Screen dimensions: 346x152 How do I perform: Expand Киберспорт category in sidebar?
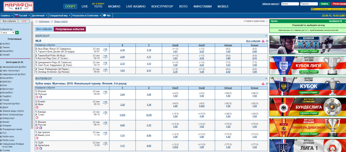click(1, 118)
